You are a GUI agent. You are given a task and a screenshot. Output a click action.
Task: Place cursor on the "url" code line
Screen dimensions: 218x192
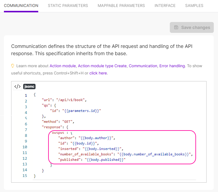point(64,100)
